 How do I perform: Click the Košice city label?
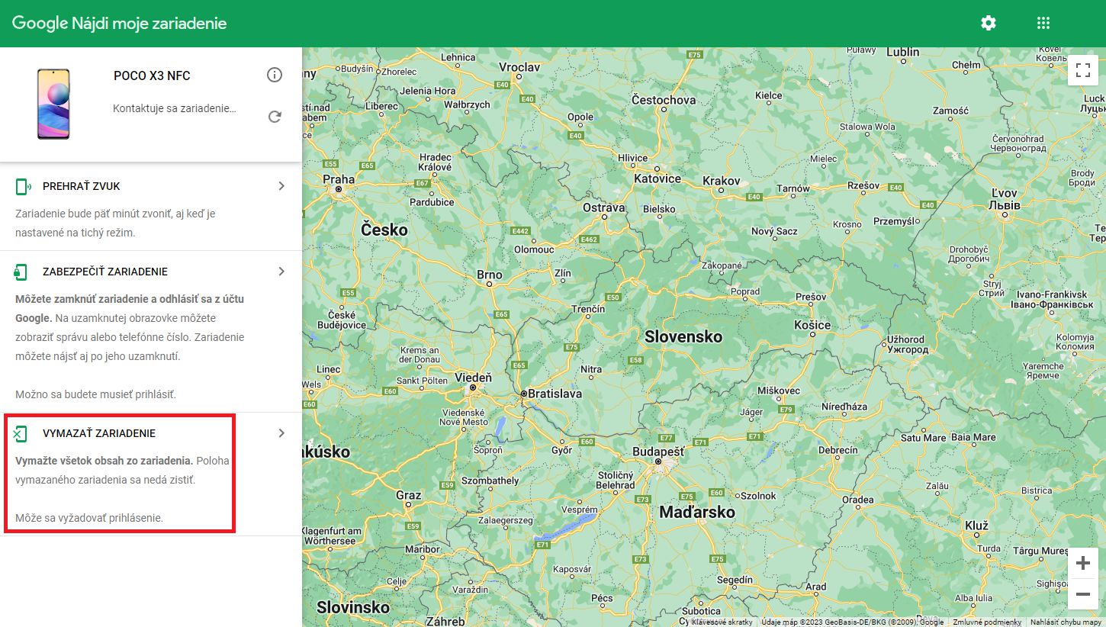812,325
